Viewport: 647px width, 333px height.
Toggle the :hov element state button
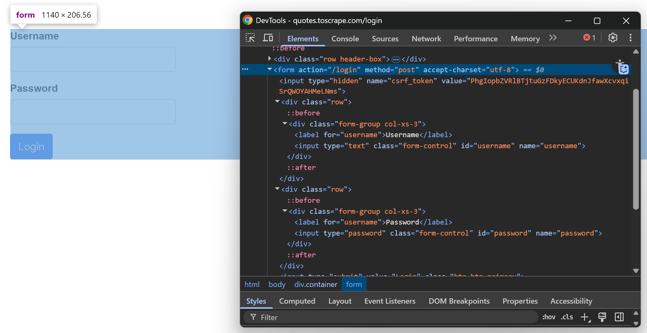(x=549, y=317)
